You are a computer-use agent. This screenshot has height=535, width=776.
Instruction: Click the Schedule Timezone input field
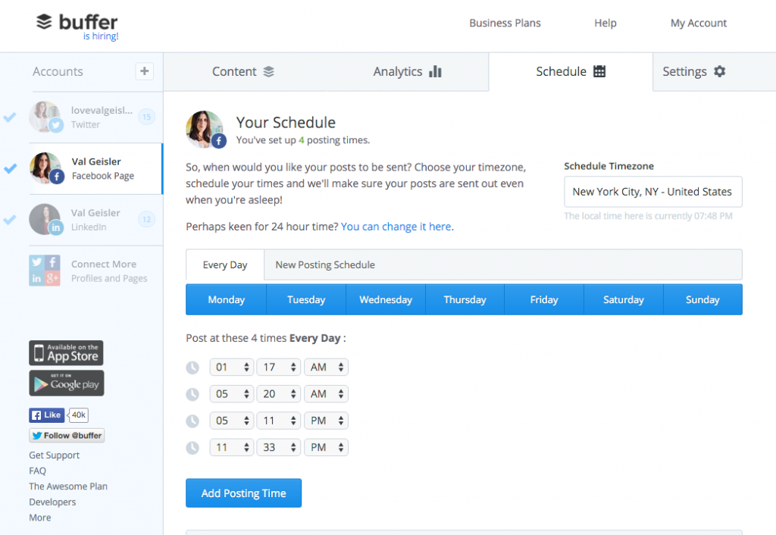click(653, 192)
